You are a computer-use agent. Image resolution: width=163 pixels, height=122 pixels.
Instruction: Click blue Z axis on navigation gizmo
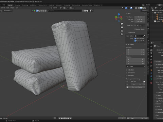point(119,14)
